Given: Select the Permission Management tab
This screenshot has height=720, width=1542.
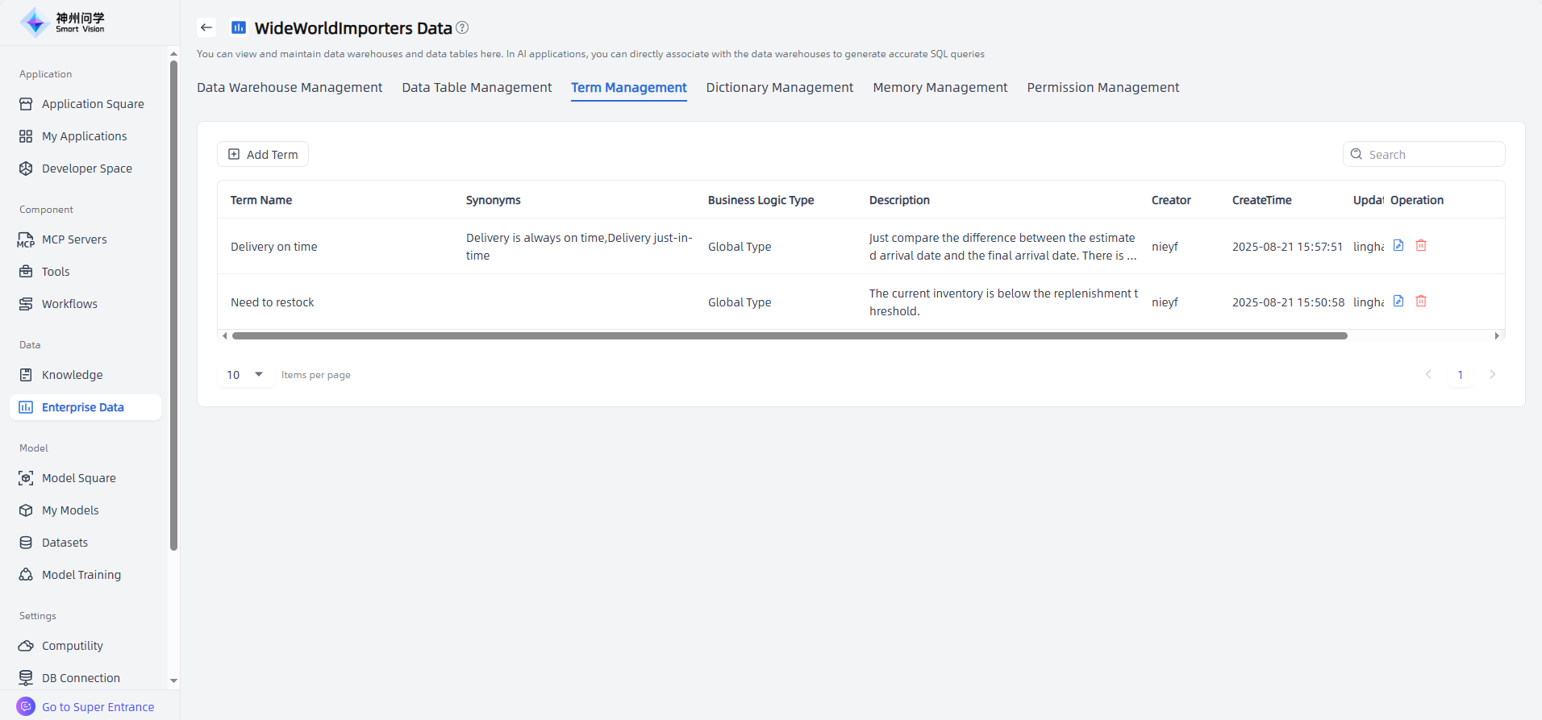Looking at the screenshot, I should pyautogui.click(x=1102, y=88).
